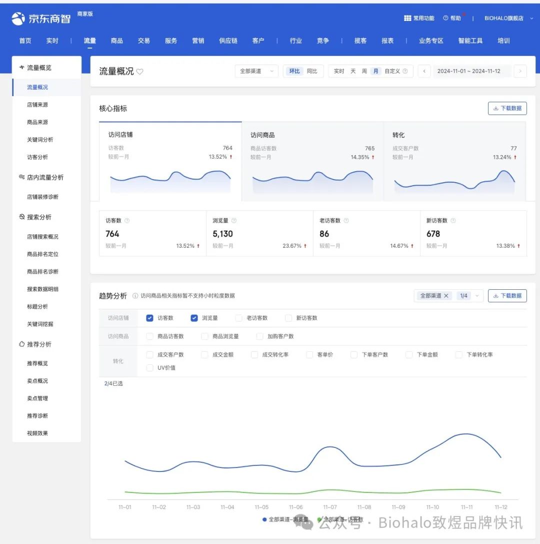Screen dimensions: 540x544
Task: Check the 老访客数 checkbox
Action: coord(238,318)
